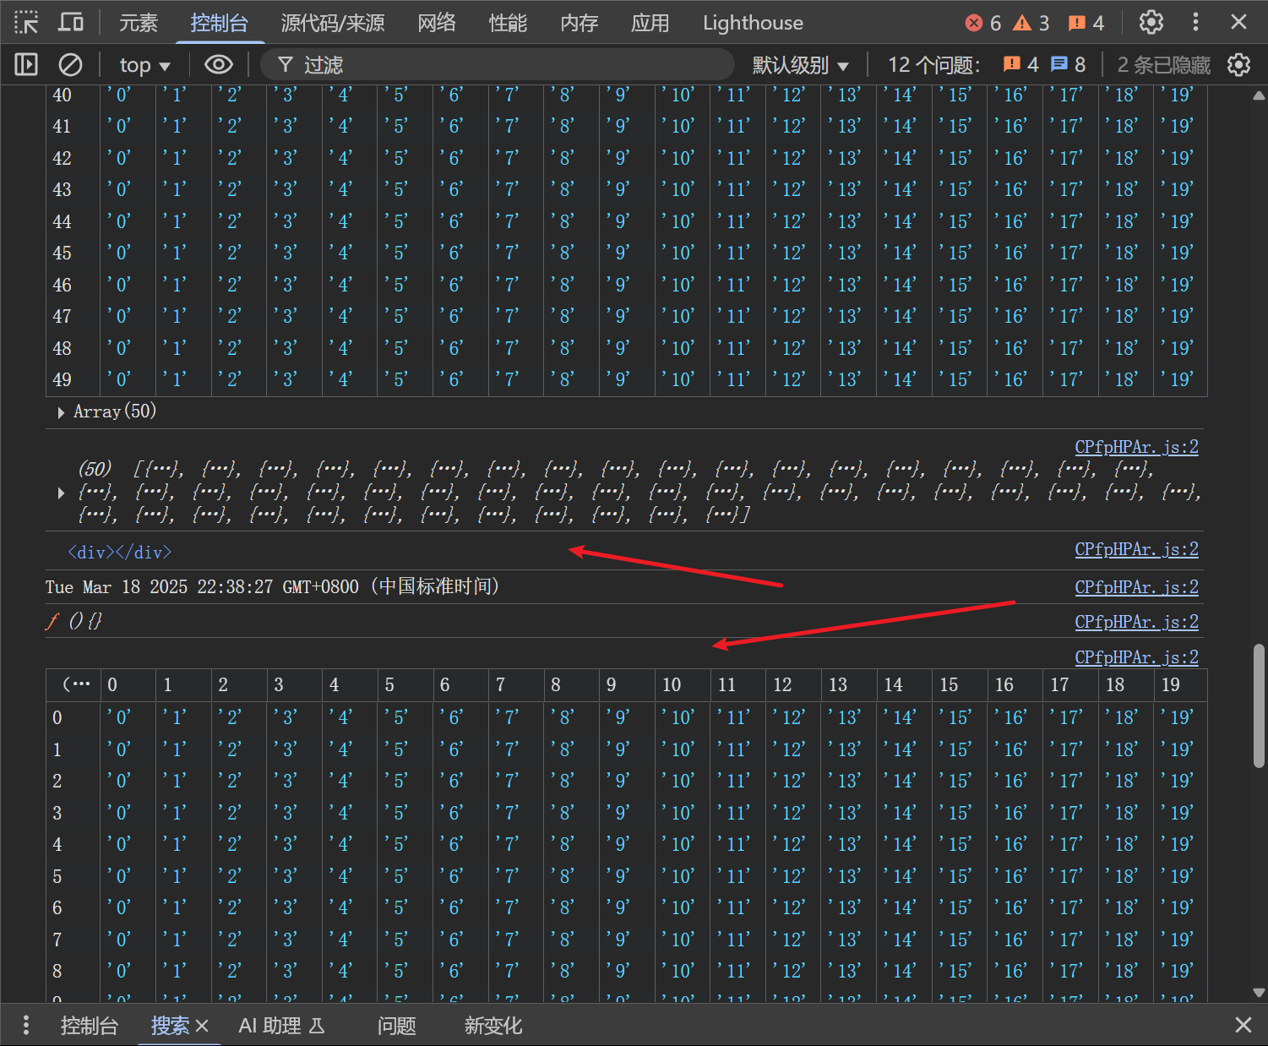
Task: Open the 默认级别 log level dropdown
Action: tap(800, 65)
